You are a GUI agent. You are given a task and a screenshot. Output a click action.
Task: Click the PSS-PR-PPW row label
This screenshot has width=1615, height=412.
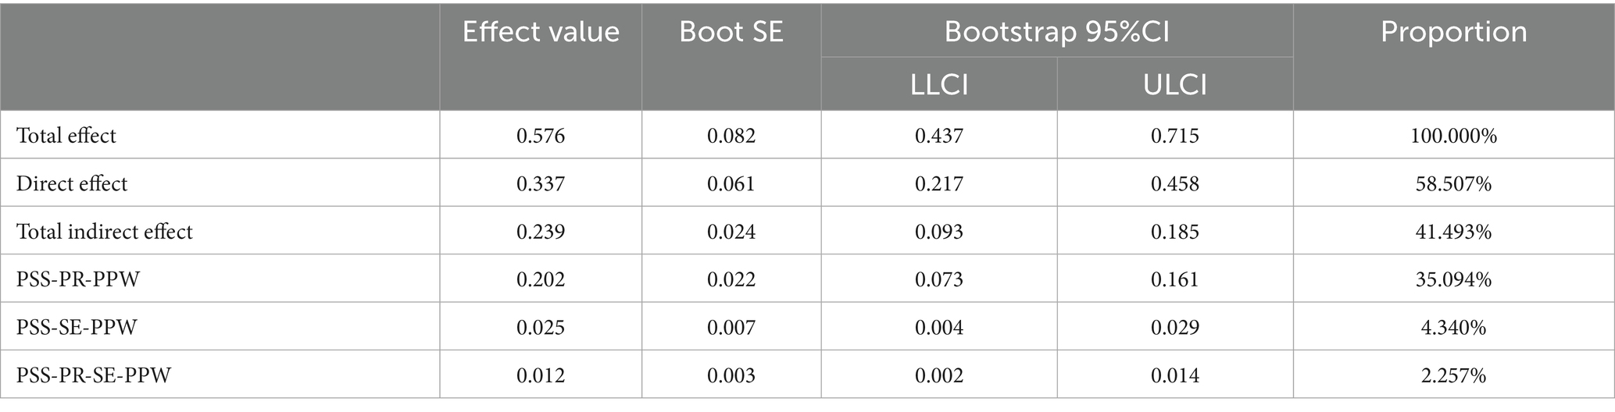click(x=78, y=279)
